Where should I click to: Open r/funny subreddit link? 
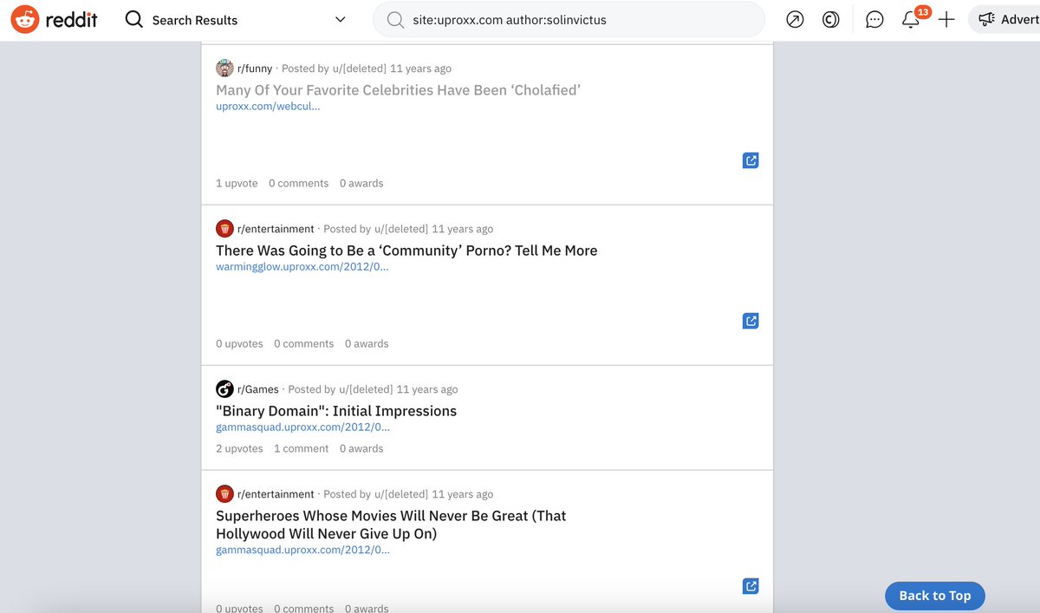pyautogui.click(x=255, y=68)
